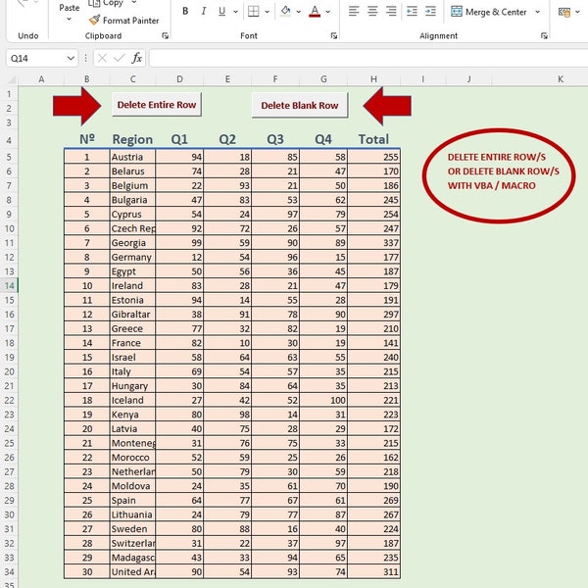Click Merge & Center button
588x588 pixels.
click(489, 12)
